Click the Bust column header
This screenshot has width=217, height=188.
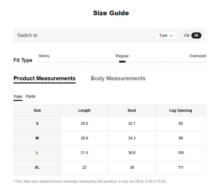click(x=132, y=110)
